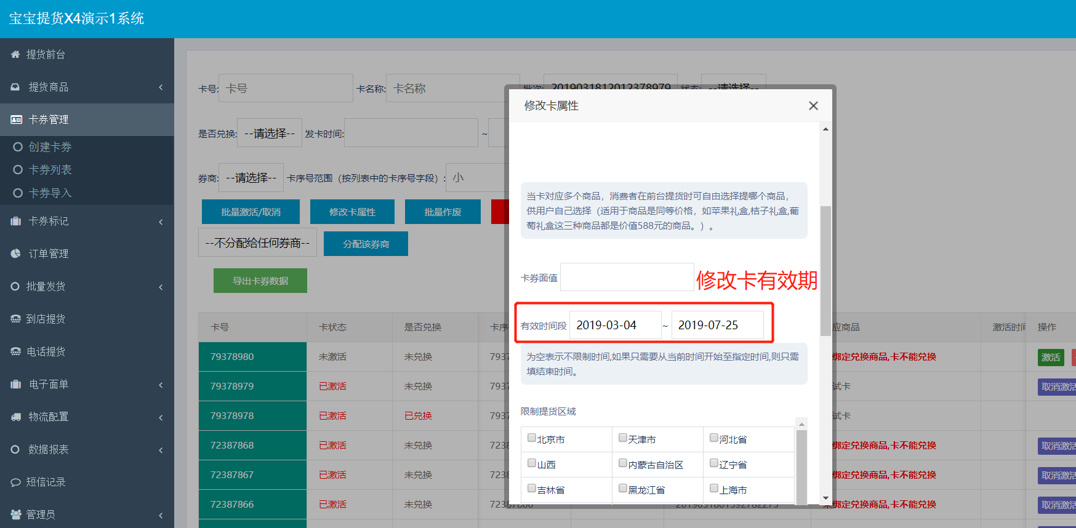The width and height of the screenshot is (1076, 528).
Task: Click the 到店提货 sidebar icon
Action: [15, 319]
